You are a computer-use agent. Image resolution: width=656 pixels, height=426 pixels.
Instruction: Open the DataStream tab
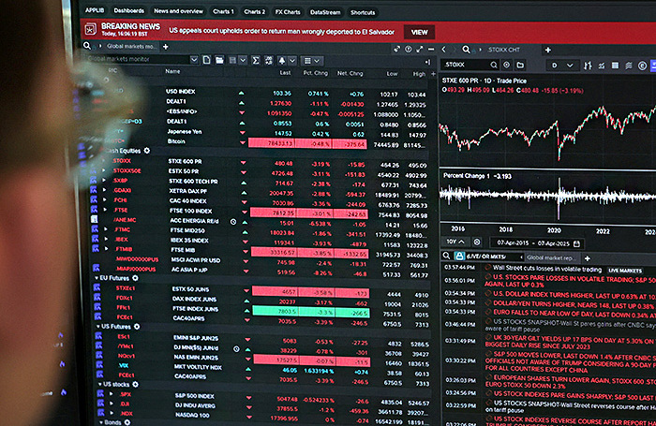[325, 12]
